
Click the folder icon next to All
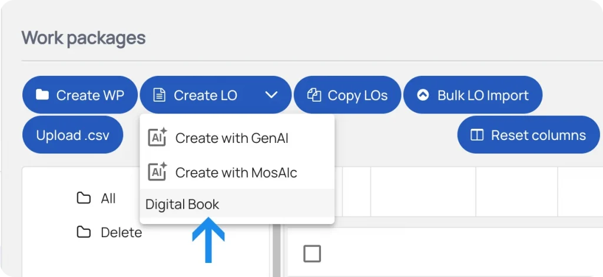(x=84, y=198)
